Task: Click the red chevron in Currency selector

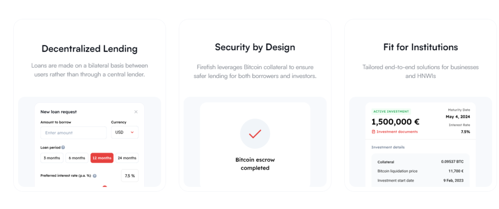Action: click(x=132, y=133)
